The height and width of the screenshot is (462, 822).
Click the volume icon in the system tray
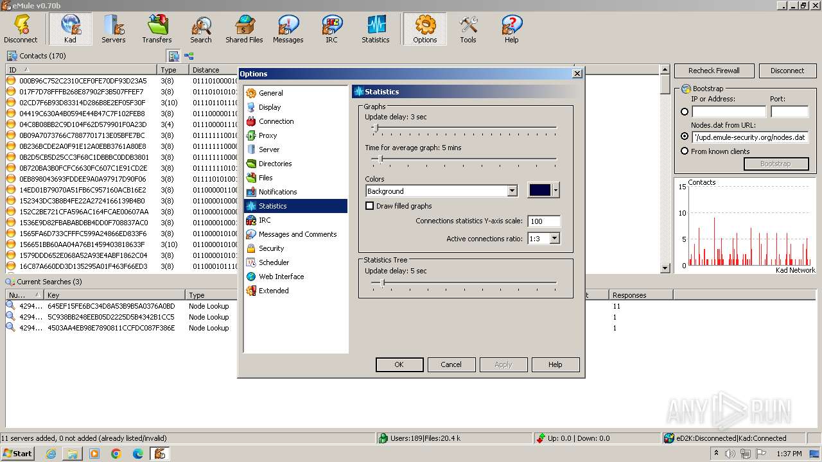pyautogui.click(x=730, y=454)
